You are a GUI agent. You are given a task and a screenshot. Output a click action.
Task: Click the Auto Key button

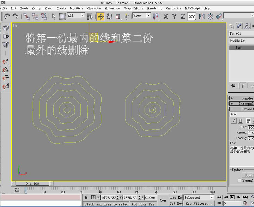pyautogui.click(x=176, y=198)
